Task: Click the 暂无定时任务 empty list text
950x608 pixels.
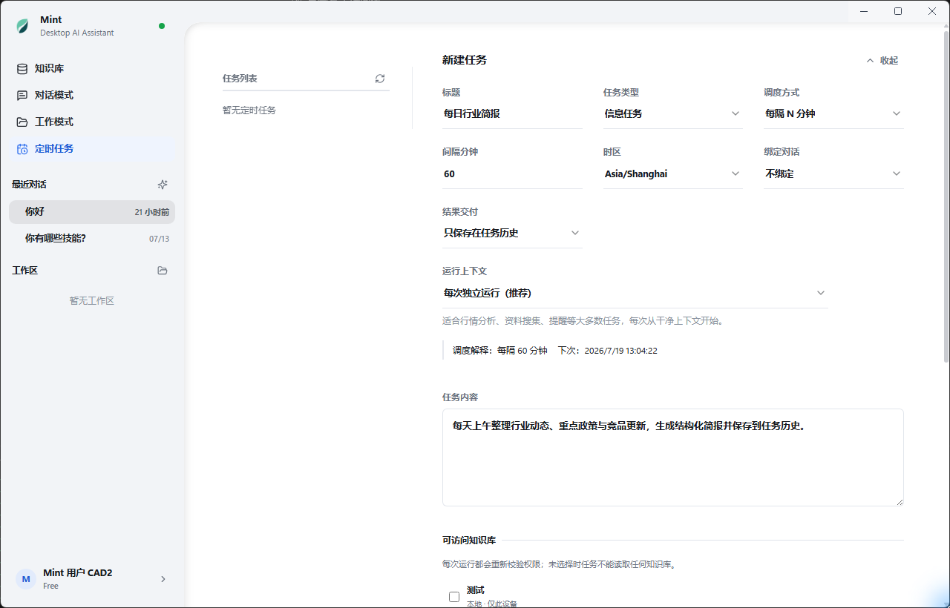Action: (x=249, y=110)
